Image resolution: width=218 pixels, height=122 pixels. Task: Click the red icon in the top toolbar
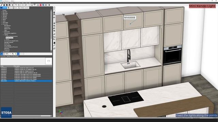[41, 5]
